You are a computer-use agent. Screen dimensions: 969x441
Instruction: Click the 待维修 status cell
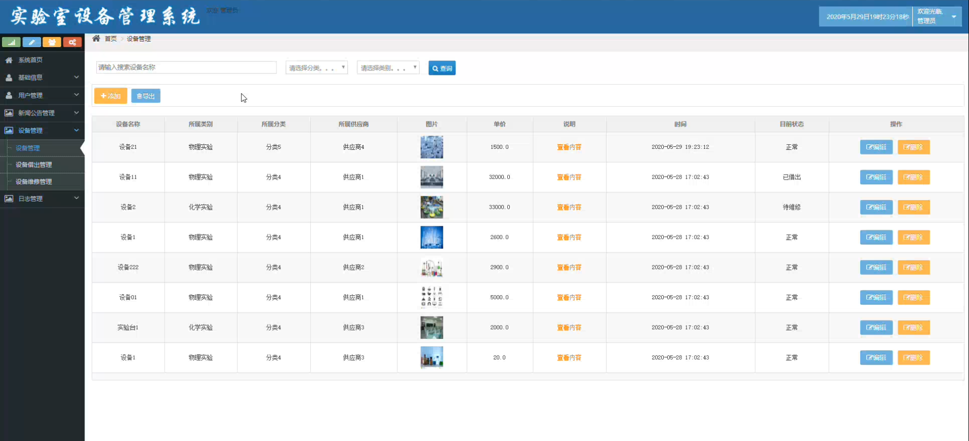792,207
